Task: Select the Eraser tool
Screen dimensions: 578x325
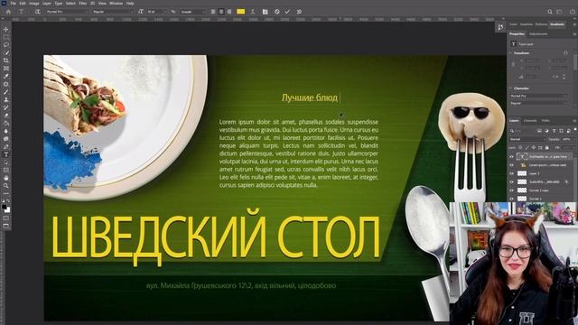Action: tap(6, 116)
